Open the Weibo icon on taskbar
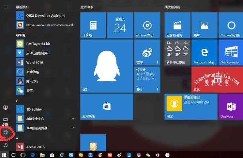This screenshot has height=158, width=243. 119,155
